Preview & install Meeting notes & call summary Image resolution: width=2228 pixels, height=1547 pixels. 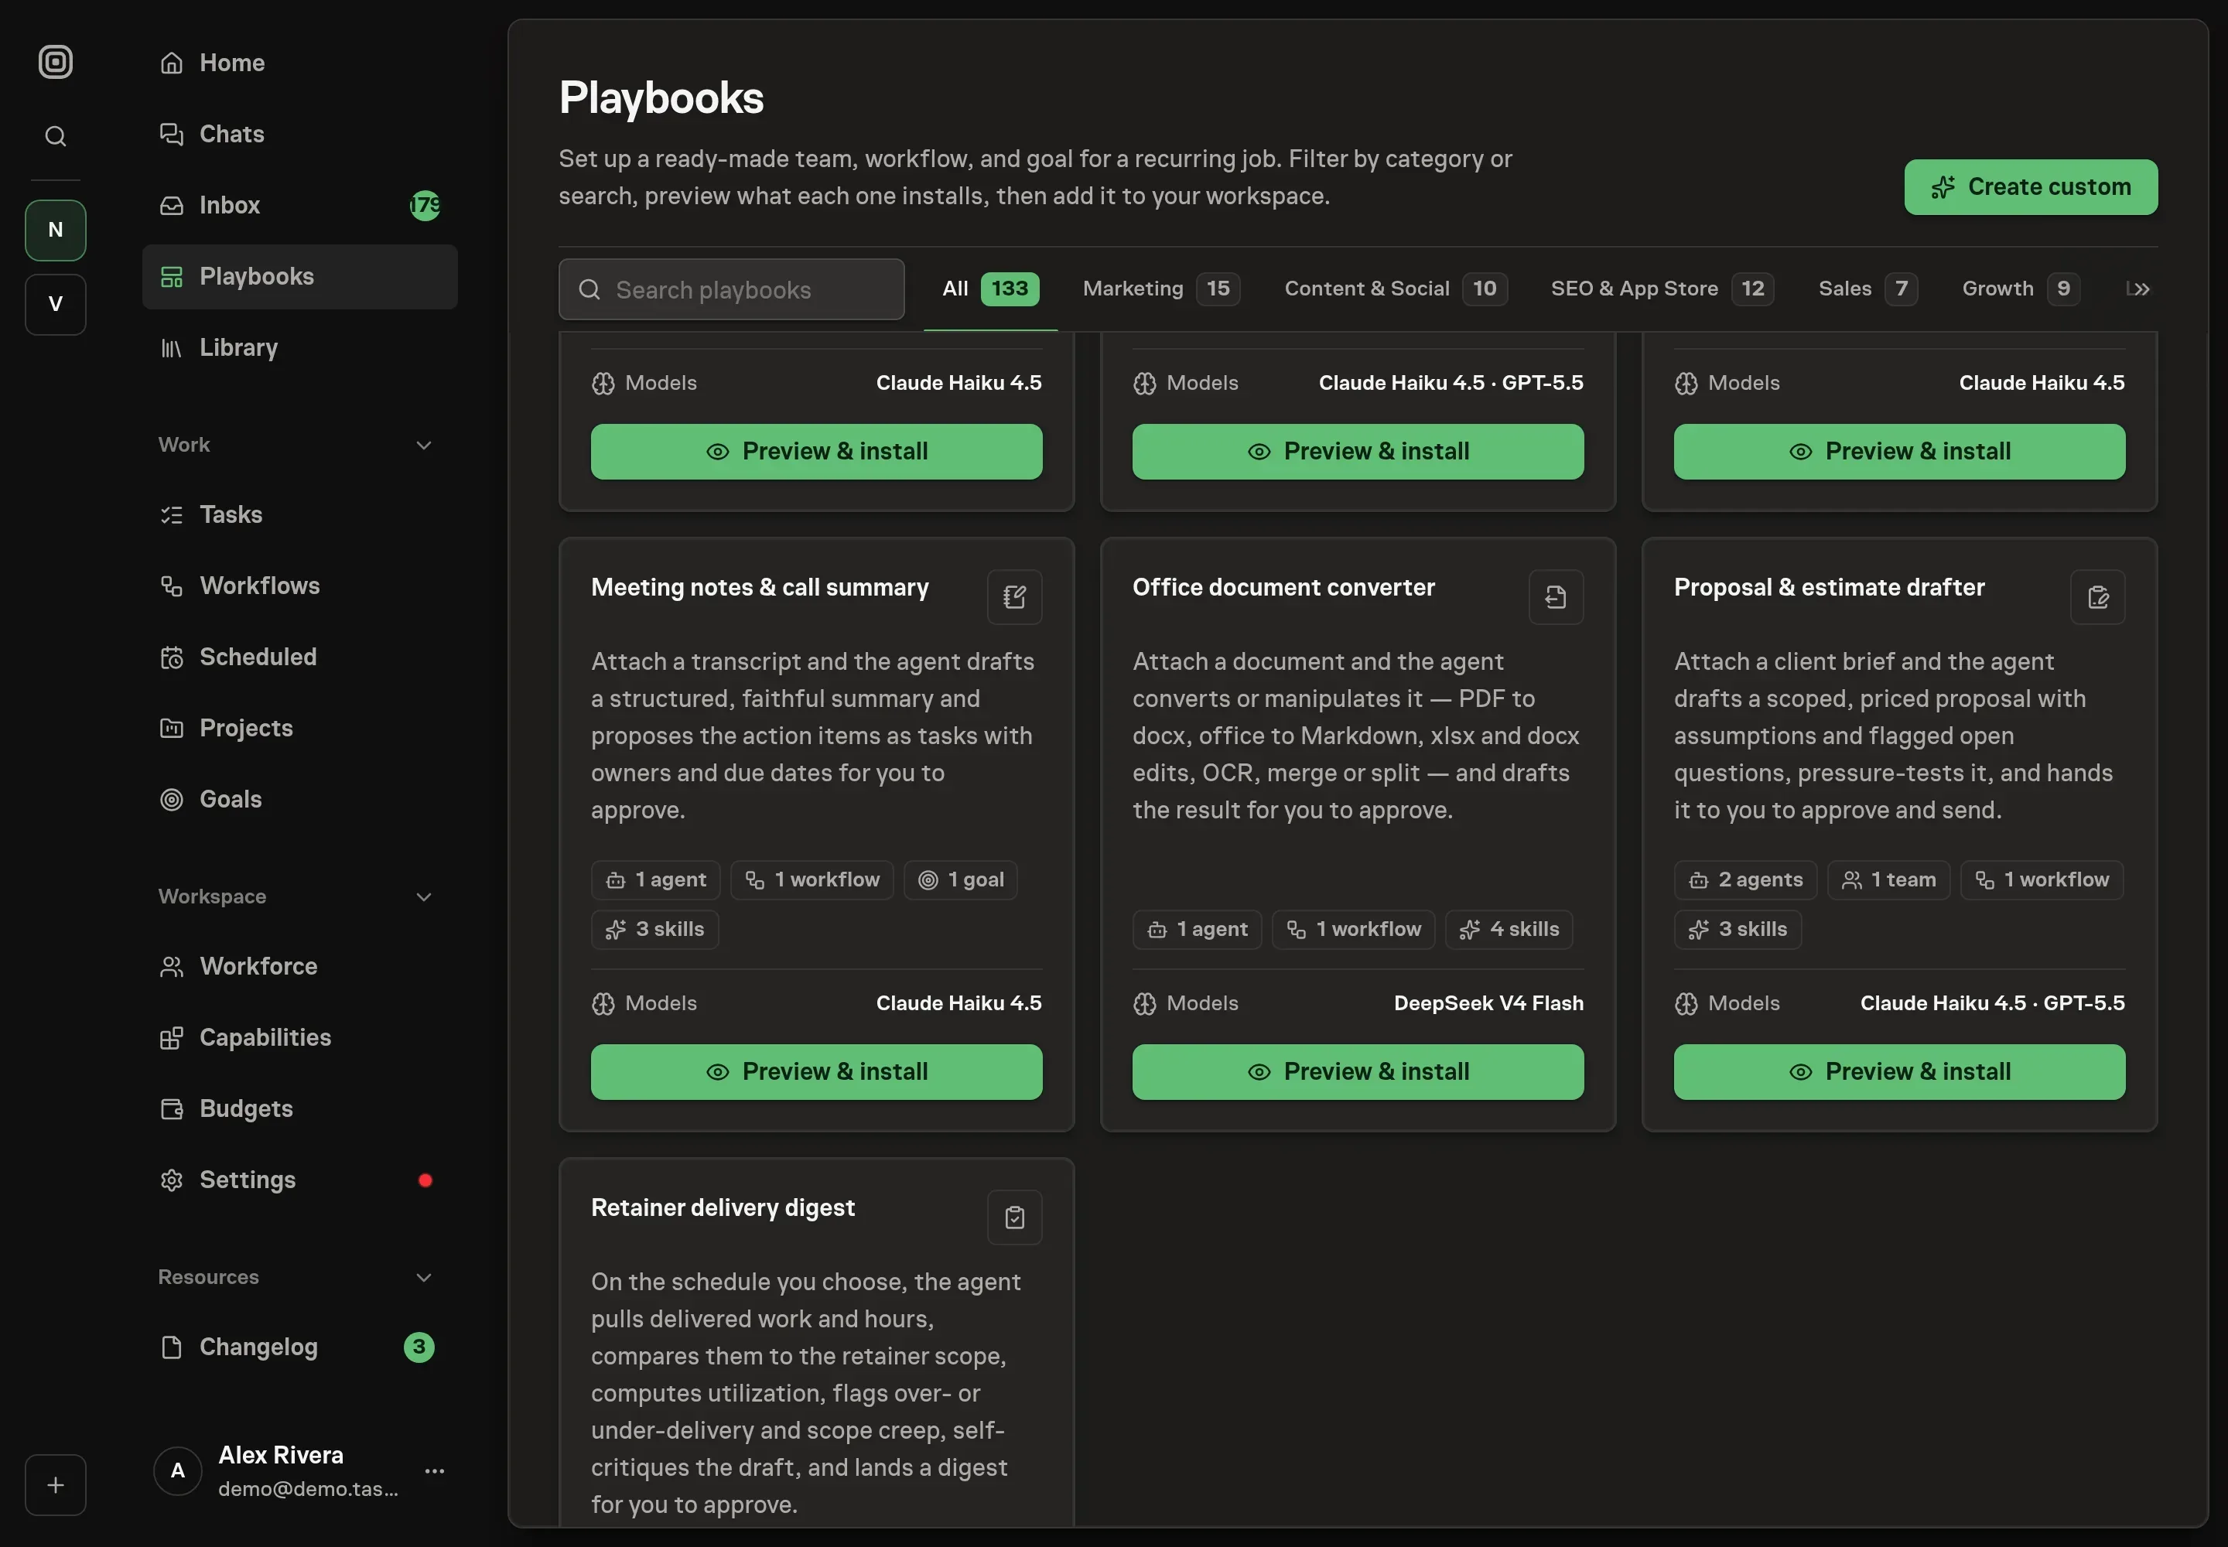[816, 1072]
